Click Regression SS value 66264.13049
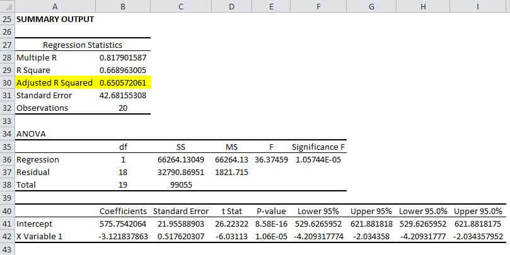Screen dimensions: 510x255 click(x=181, y=160)
